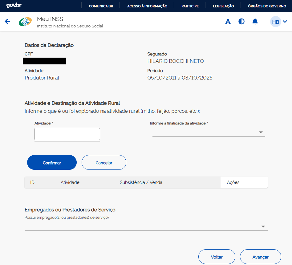Click the HB user avatar
The image size is (292, 265).
point(275,22)
